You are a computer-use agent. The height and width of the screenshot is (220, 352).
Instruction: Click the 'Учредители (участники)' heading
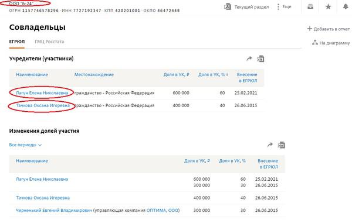click(x=41, y=59)
